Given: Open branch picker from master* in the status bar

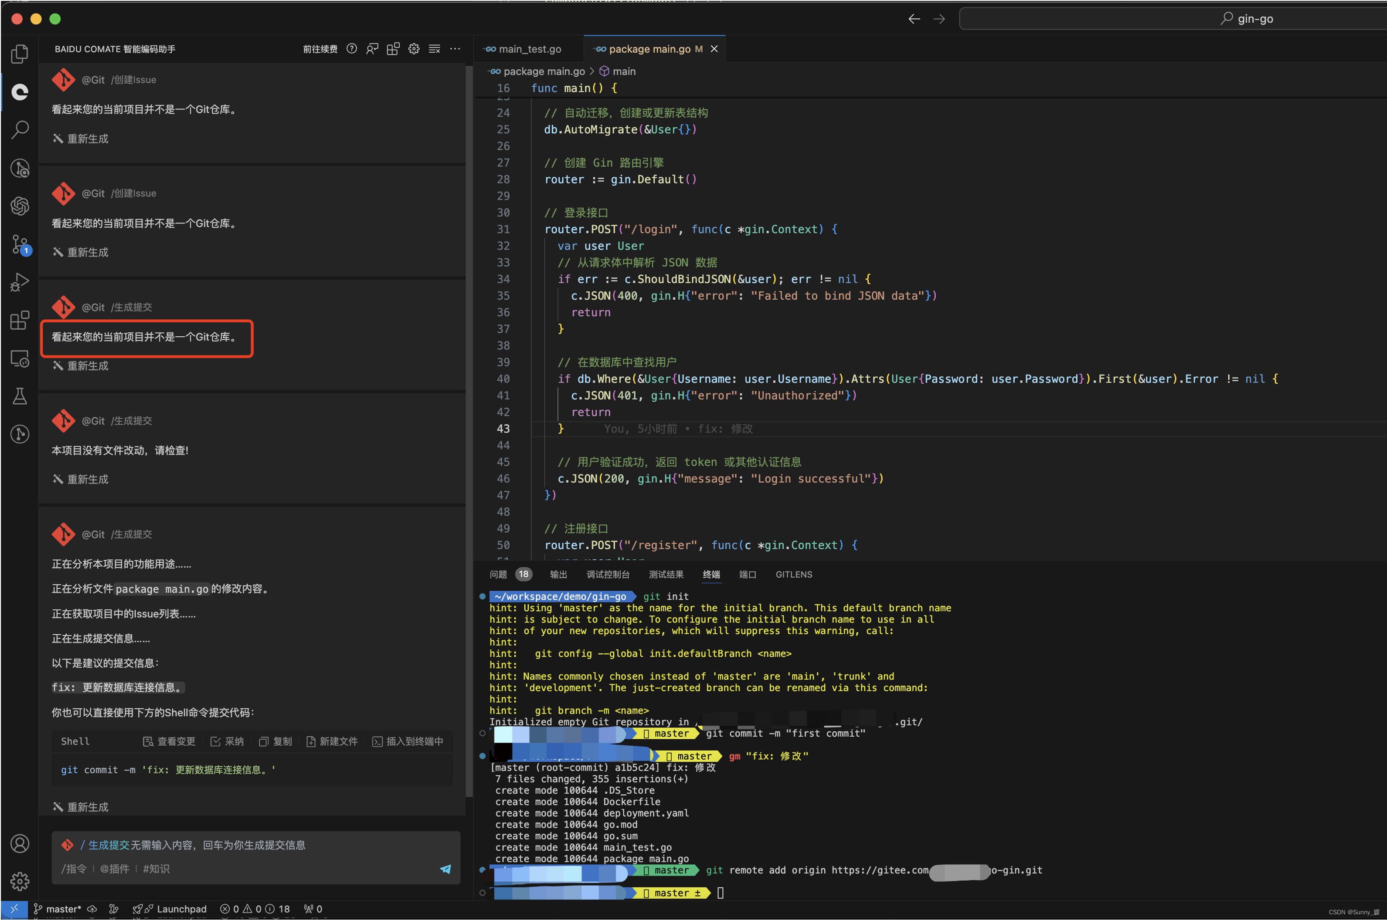Looking at the screenshot, I should pyautogui.click(x=58, y=909).
